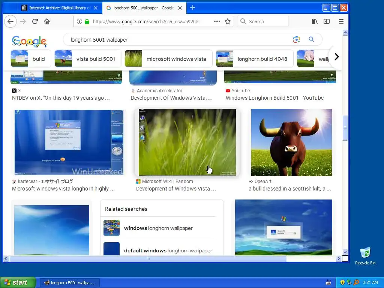
Task: Click the vertical scrollbar up arrow
Action: pyautogui.click(x=345, y=33)
